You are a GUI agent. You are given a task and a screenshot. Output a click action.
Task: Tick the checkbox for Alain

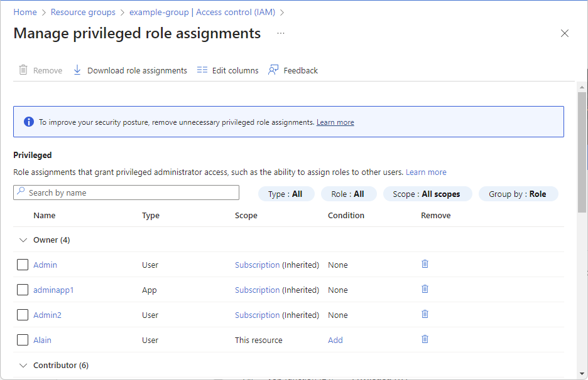point(23,340)
